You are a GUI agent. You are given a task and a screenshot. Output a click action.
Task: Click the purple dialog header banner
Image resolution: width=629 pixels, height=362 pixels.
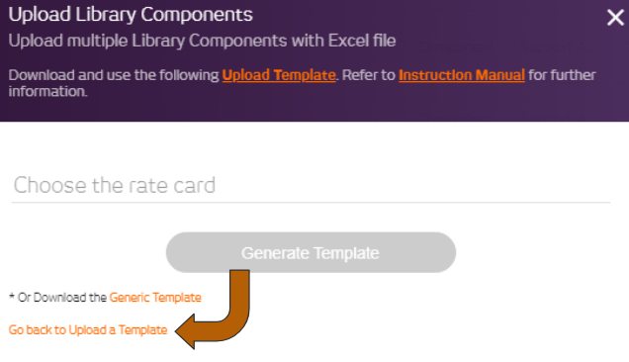tap(314, 60)
